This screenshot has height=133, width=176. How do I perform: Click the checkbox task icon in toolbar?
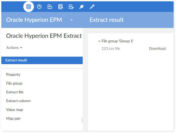tap(50, 7)
